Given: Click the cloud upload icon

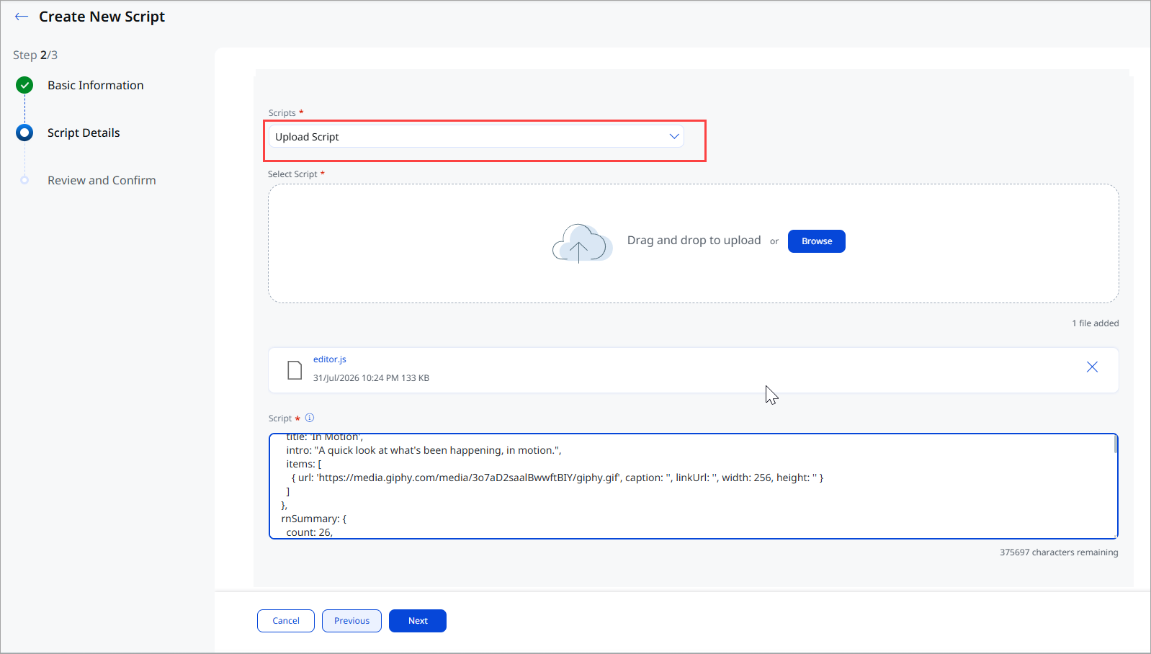Looking at the screenshot, I should click(582, 243).
